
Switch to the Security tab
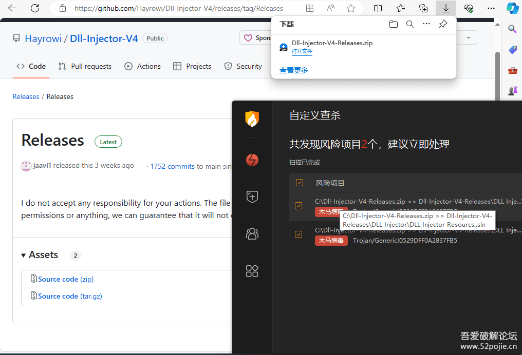(243, 67)
